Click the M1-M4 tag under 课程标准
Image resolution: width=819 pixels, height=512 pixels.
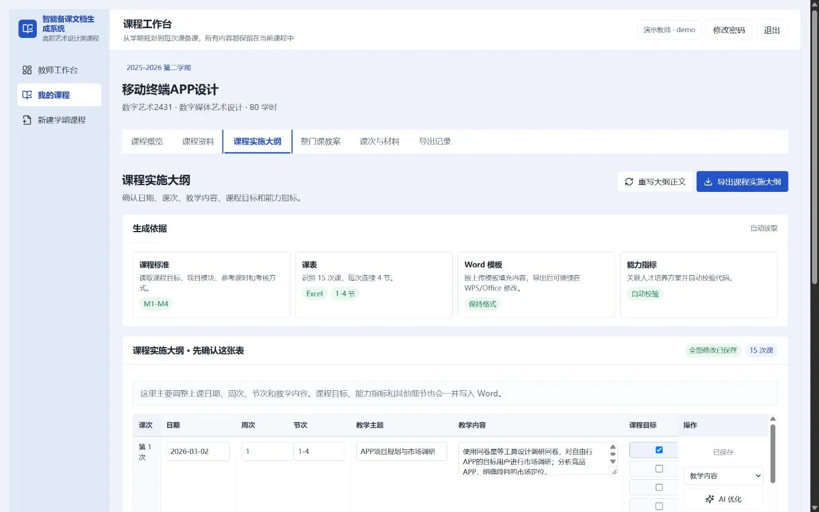156,304
